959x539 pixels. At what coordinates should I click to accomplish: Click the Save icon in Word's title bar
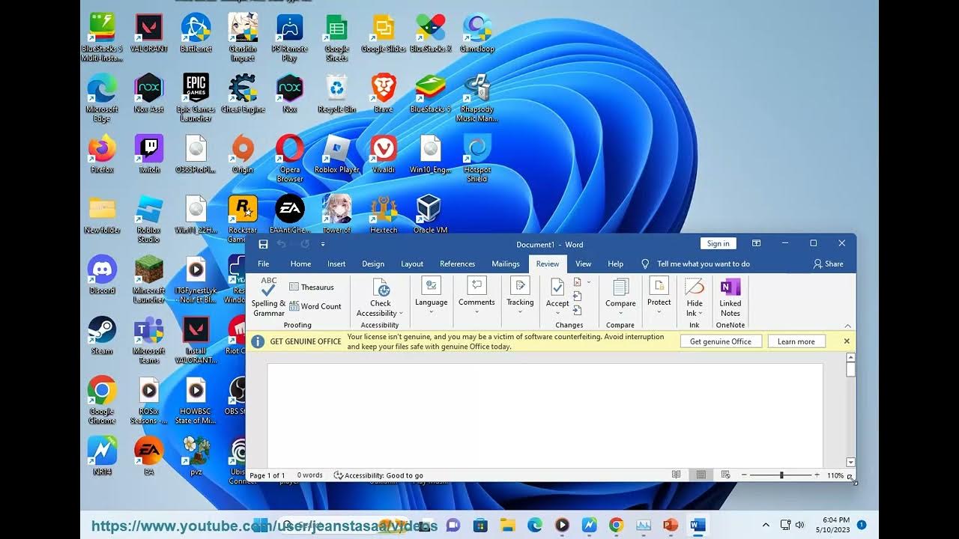point(263,244)
